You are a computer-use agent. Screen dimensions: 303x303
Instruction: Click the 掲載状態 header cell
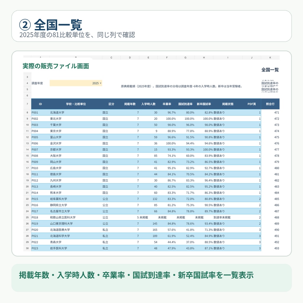coord(228,104)
